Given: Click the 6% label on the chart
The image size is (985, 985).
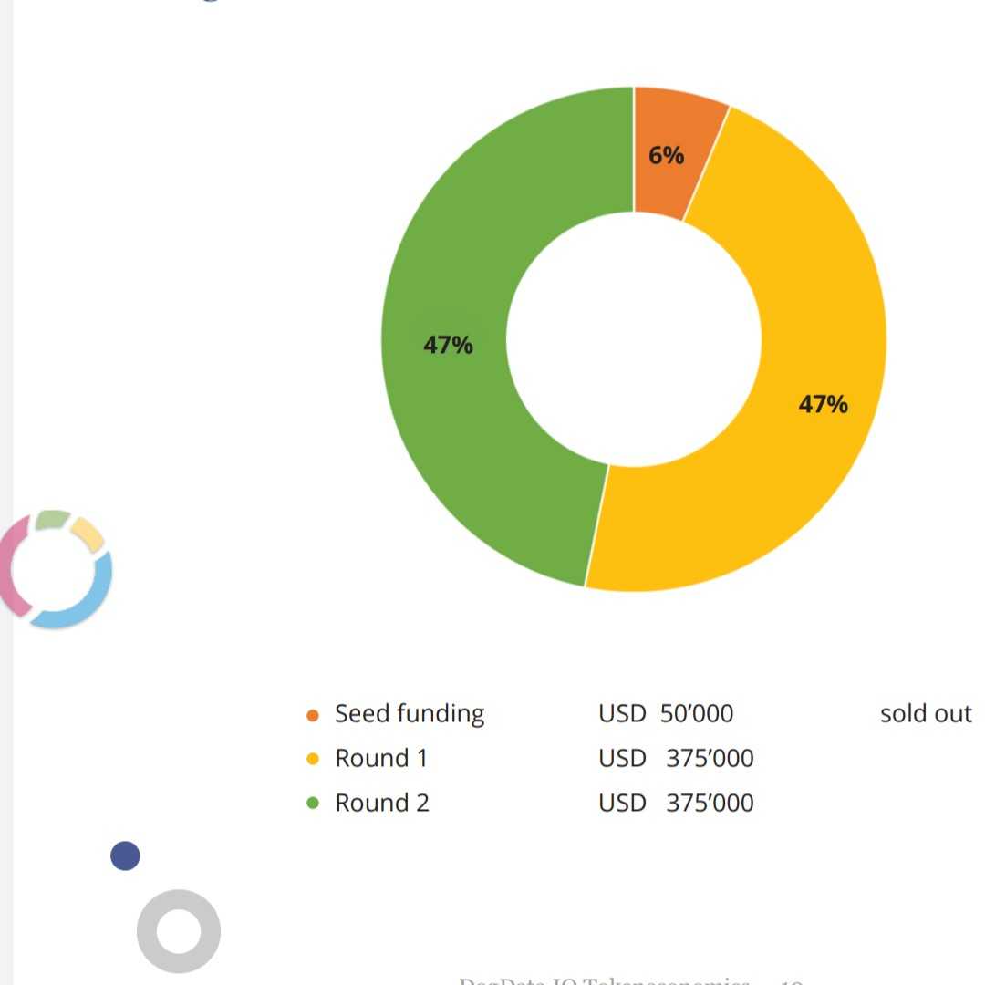Looking at the screenshot, I should (667, 155).
